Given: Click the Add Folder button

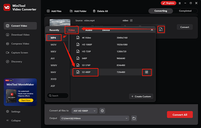Looking at the screenshot, I should click(x=78, y=11).
